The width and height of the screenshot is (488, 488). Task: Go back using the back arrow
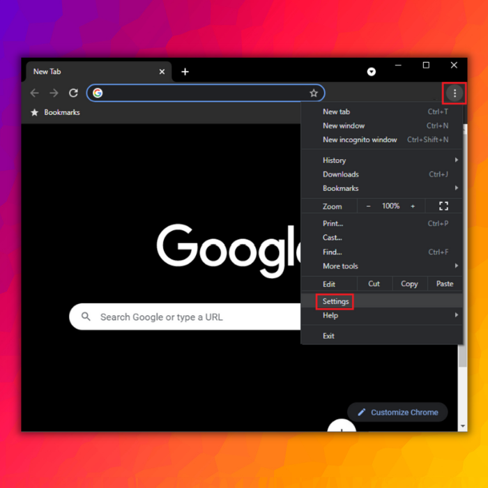click(35, 93)
